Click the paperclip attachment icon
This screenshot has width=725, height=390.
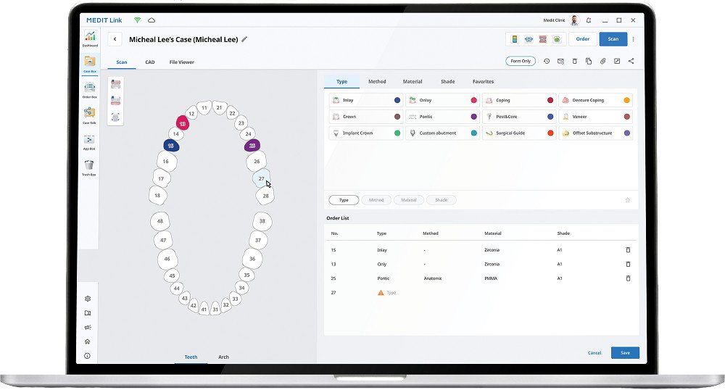coord(602,61)
